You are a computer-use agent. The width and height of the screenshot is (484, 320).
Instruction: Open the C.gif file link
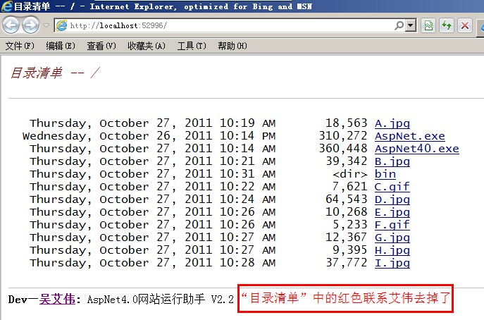tap(392, 187)
